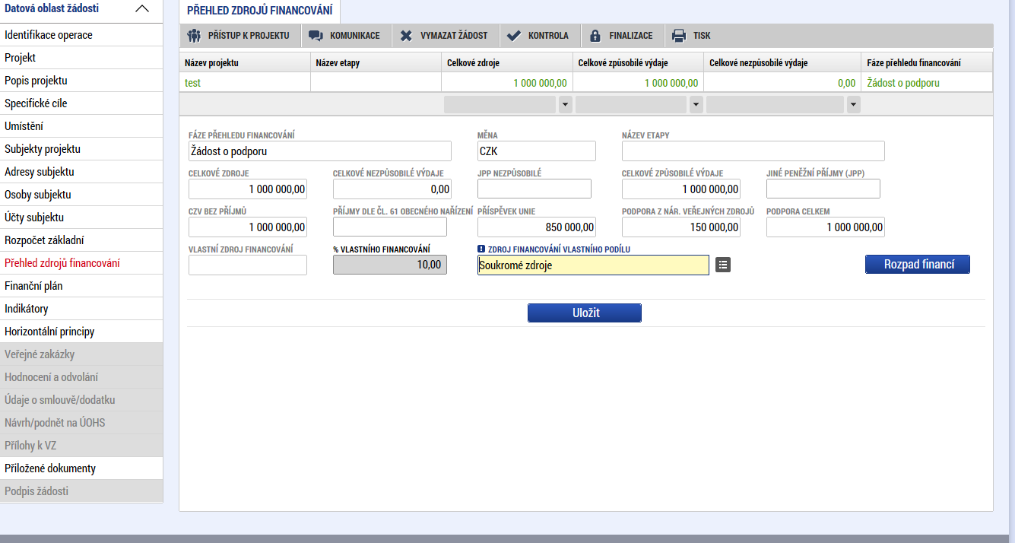Focus the Název etapy input field
This screenshot has width=1015, height=543.
click(x=753, y=151)
